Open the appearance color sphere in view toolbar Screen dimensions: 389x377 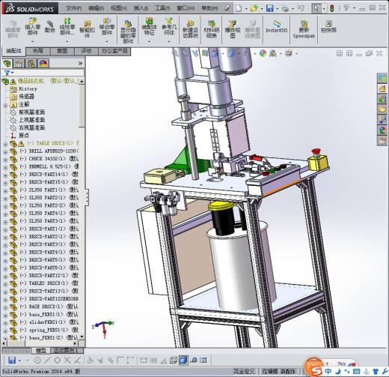coord(263,53)
